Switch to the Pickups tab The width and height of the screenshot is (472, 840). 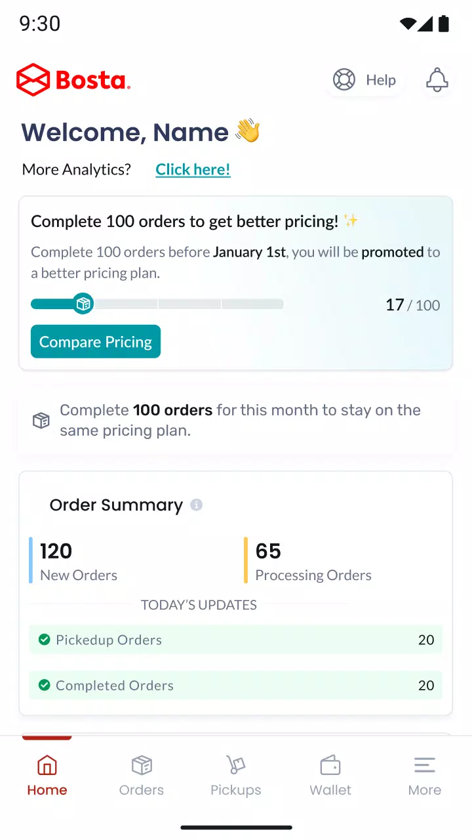(x=236, y=775)
